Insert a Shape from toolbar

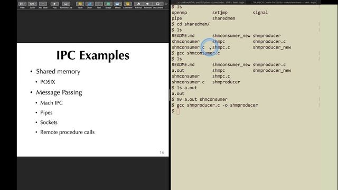click(108, 4)
